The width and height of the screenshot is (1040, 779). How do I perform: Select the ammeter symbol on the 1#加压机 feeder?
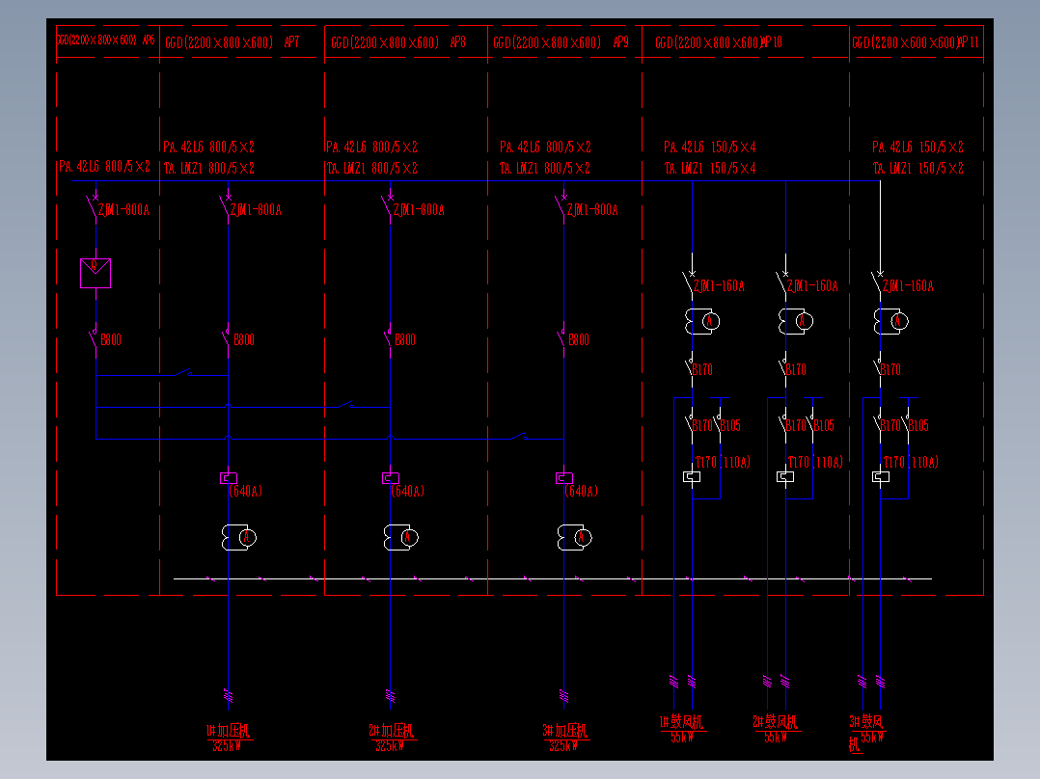pyautogui.click(x=239, y=537)
